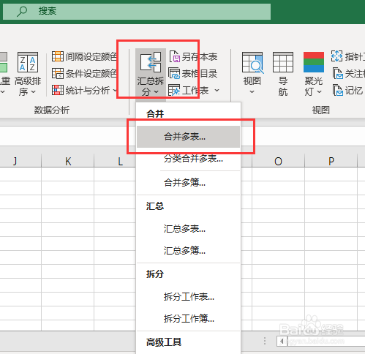Choose 分类合并多表... from the menu
This screenshot has height=354, width=365.
(x=188, y=159)
